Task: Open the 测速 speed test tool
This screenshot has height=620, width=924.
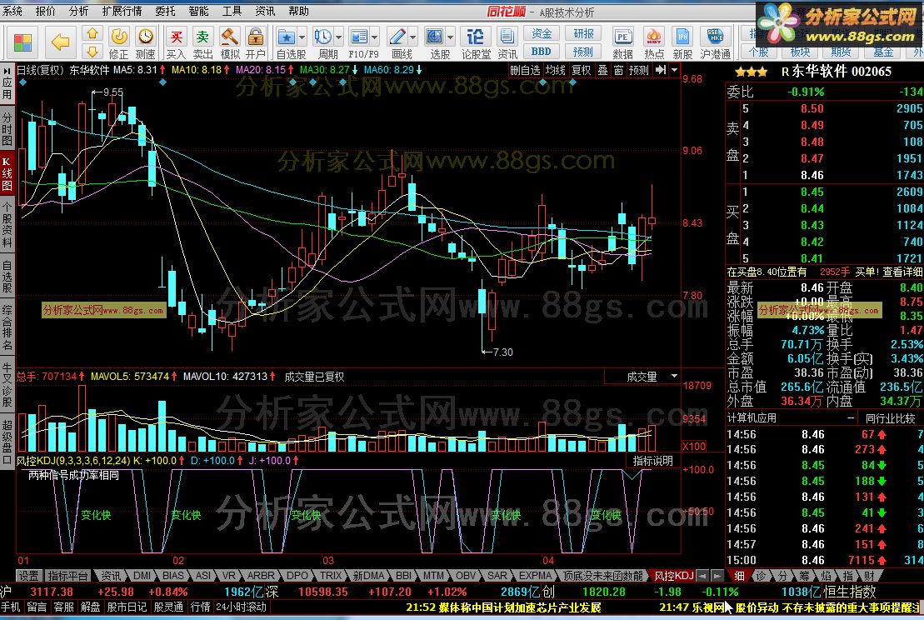Action: pyautogui.click(x=146, y=43)
